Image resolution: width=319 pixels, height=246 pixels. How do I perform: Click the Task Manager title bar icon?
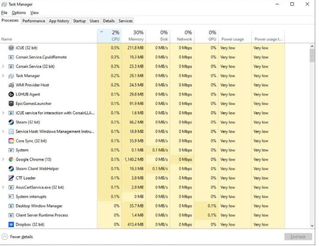[x=4, y=4]
